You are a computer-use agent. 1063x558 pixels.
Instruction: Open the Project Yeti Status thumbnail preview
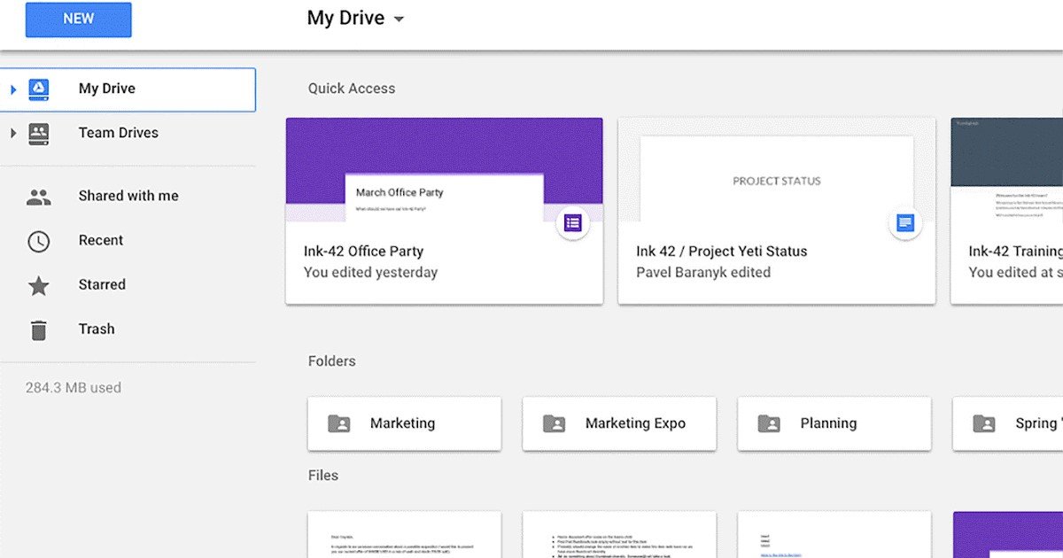[776, 170]
